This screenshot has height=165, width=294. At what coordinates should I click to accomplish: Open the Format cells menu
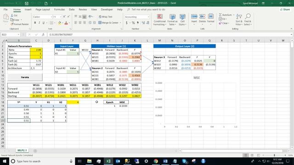tap(211, 20)
